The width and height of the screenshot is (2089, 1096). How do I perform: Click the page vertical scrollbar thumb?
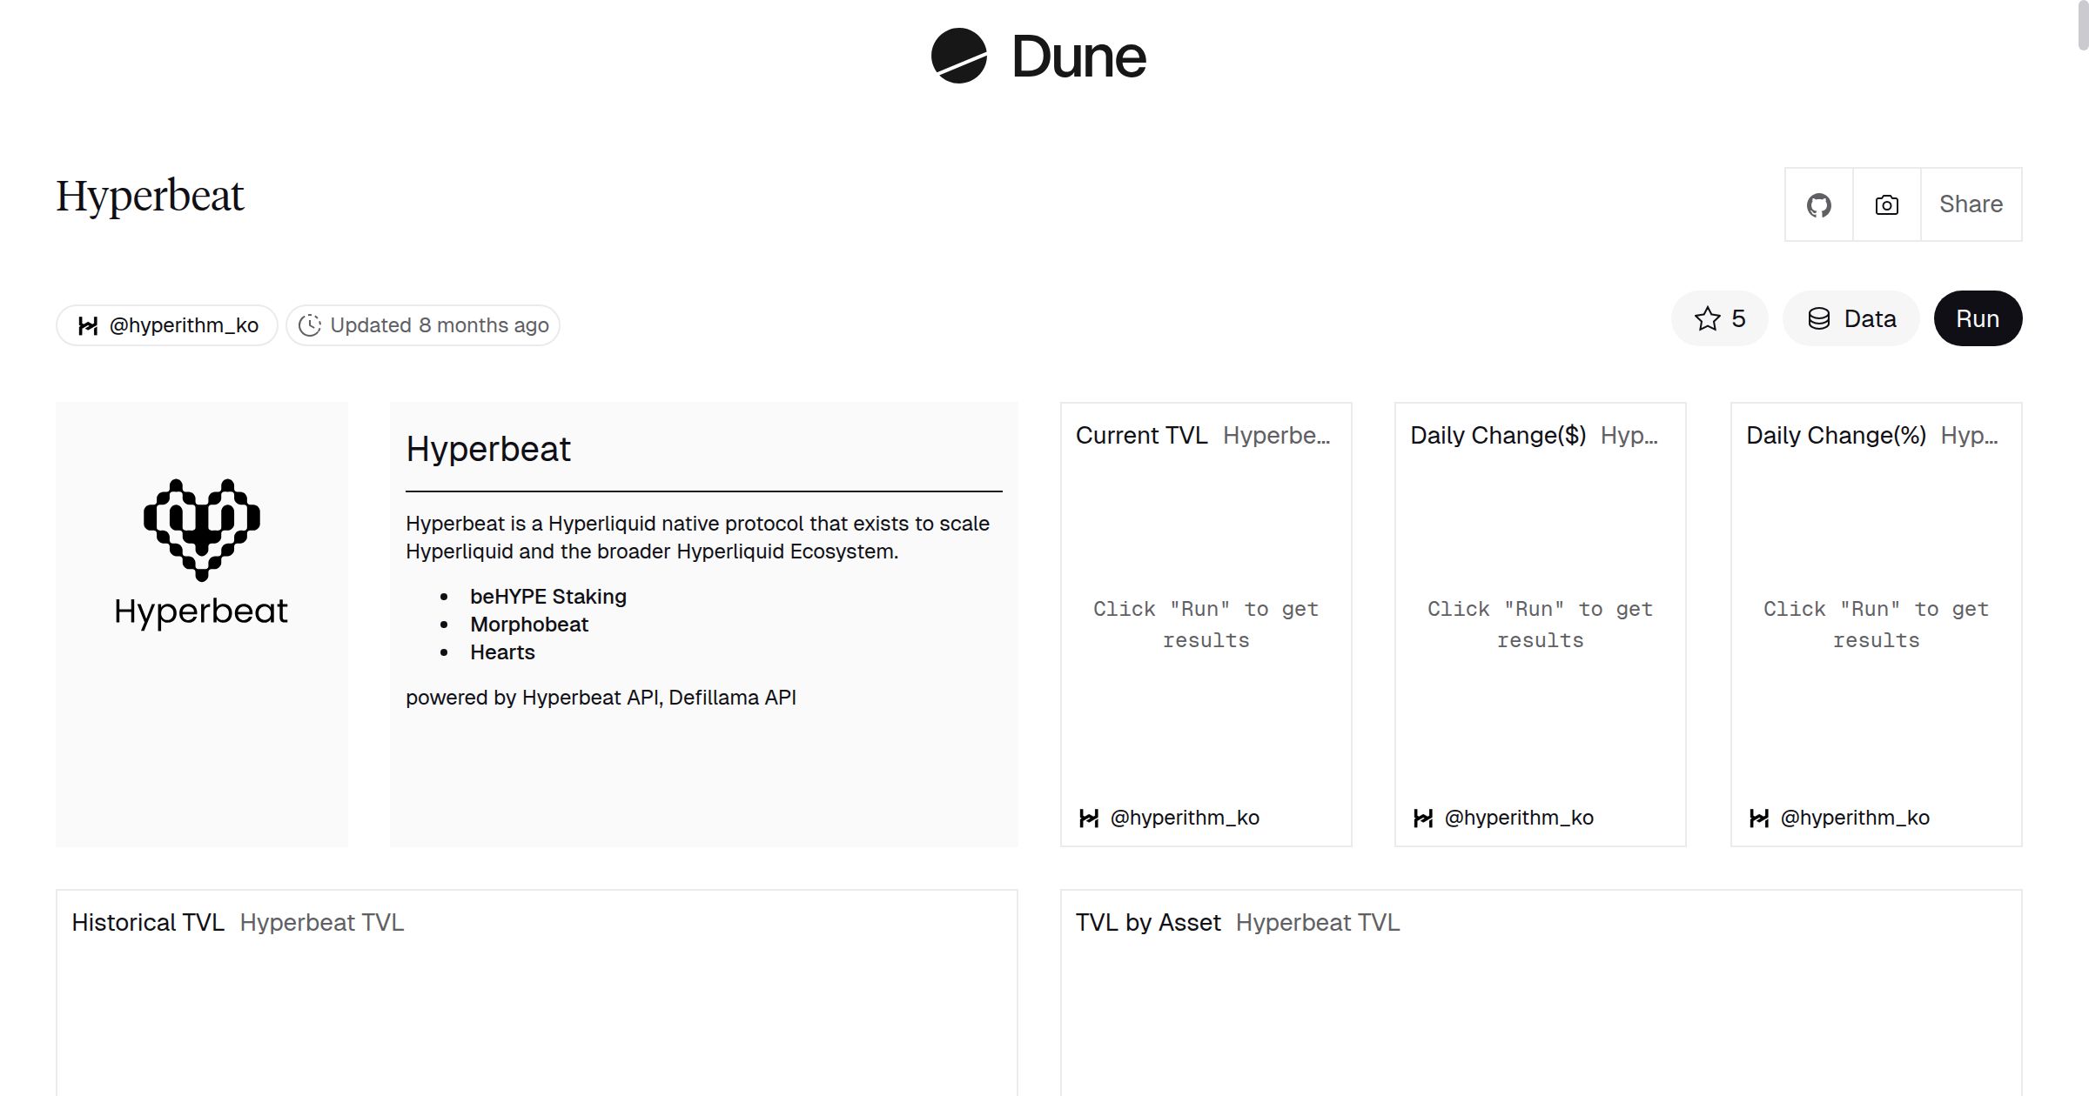tap(2082, 26)
